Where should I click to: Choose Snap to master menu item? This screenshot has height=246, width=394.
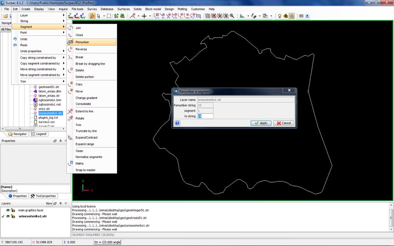coord(92,170)
